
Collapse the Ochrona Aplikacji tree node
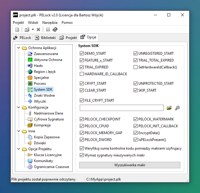pos(18,48)
